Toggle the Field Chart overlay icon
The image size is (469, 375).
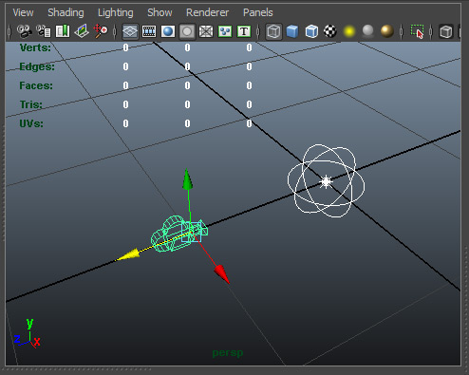click(206, 31)
